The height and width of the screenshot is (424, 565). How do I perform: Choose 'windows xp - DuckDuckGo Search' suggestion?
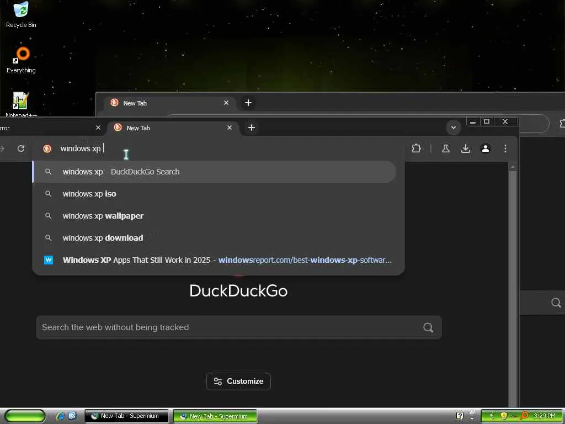click(215, 172)
